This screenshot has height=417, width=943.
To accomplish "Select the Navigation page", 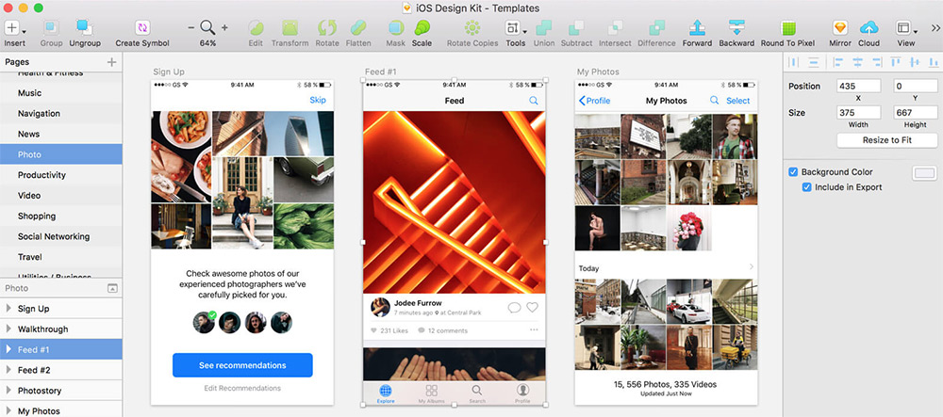I will pos(60,113).
